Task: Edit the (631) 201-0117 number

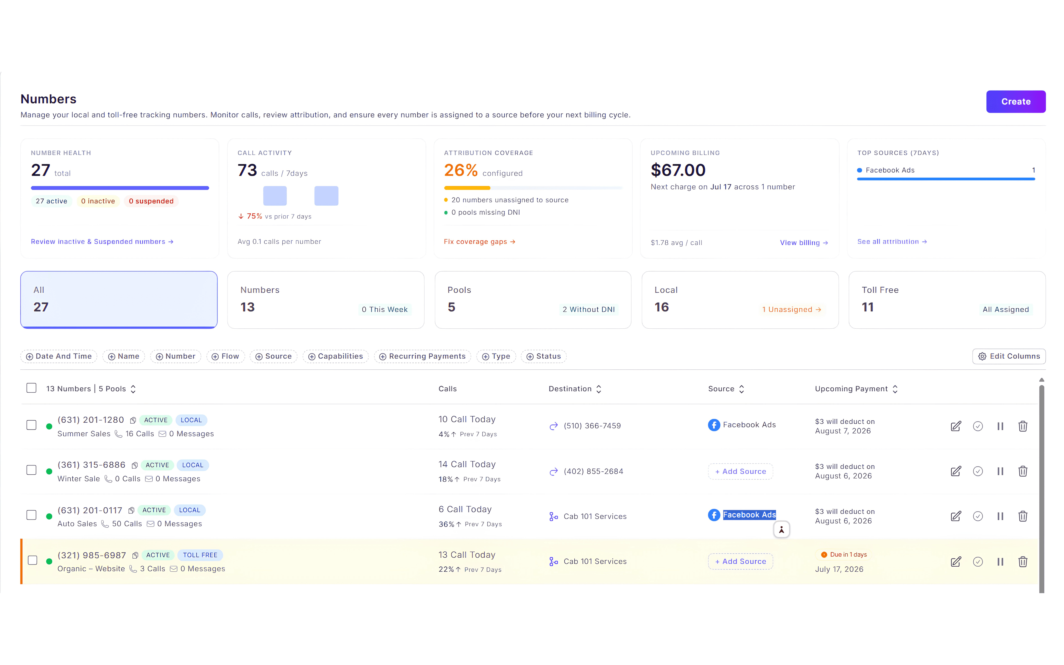Action: [955, 516]
